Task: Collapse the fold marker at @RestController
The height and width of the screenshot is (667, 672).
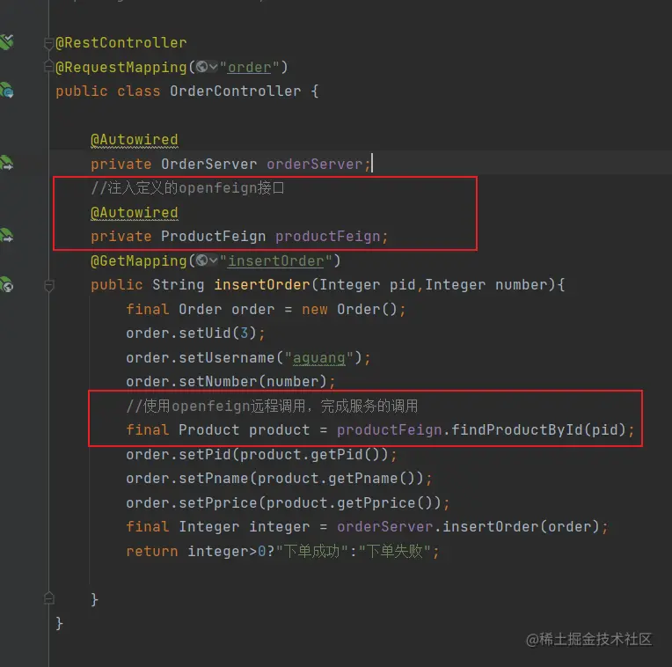Action: [x=49, y=43]
